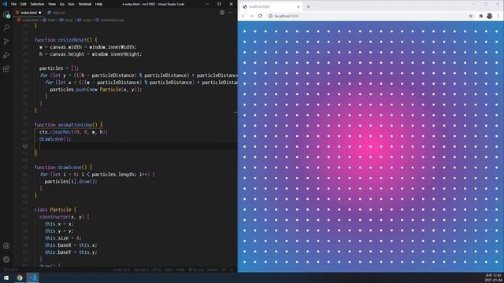The height and width of the screenshot is (283, 504).
Task: Change the indentation Spaces setting
Action: coord(141,270)
